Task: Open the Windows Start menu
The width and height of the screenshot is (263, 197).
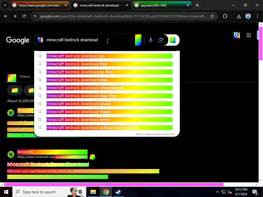Action: (x=6, y=192)
